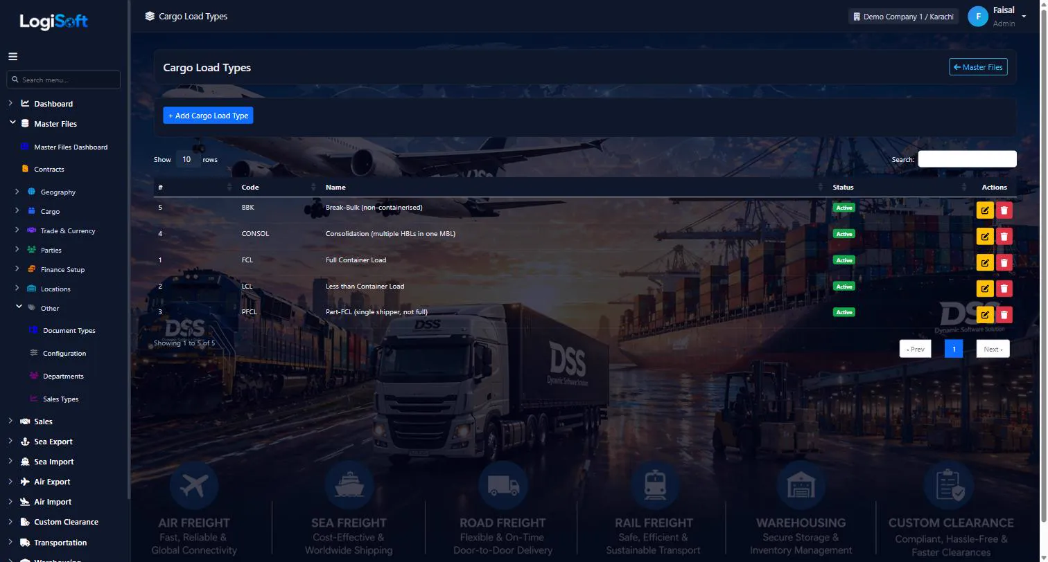Click the Other tags icon
This screenshot has height=562, width=1048.
[31, 308]
